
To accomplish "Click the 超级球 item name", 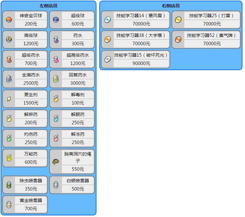I will [78, 16].
